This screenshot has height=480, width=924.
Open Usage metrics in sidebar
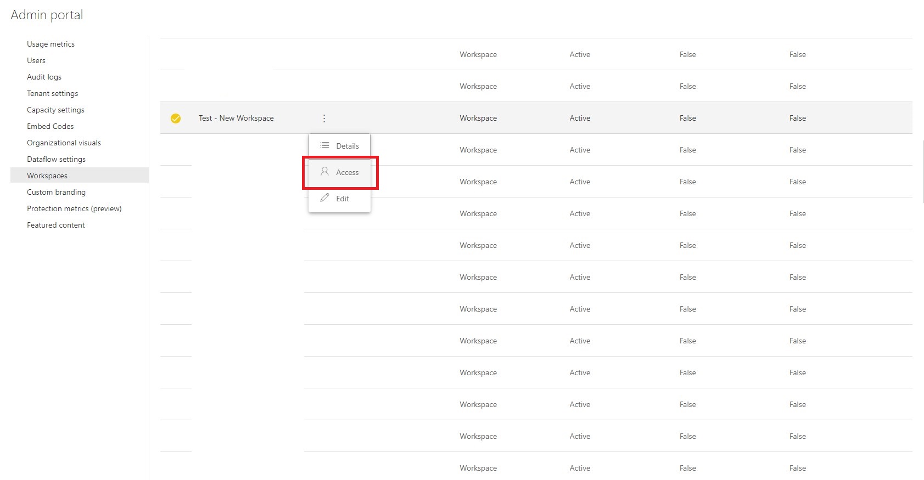51,44
